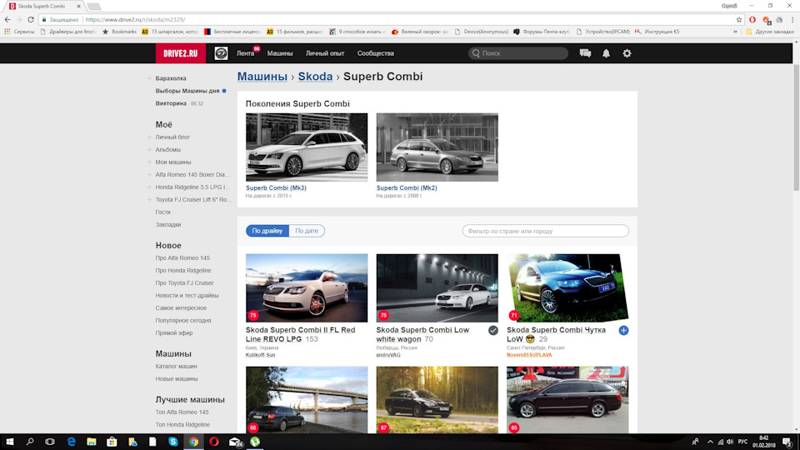Open Mail app on taskbar
The height and width of the screenshot is (450, 800).
[235, 442]
